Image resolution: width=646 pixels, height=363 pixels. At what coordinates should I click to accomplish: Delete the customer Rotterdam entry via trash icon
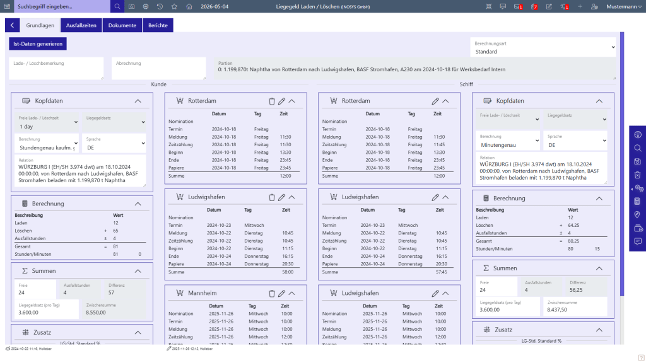tap(271, 101)
